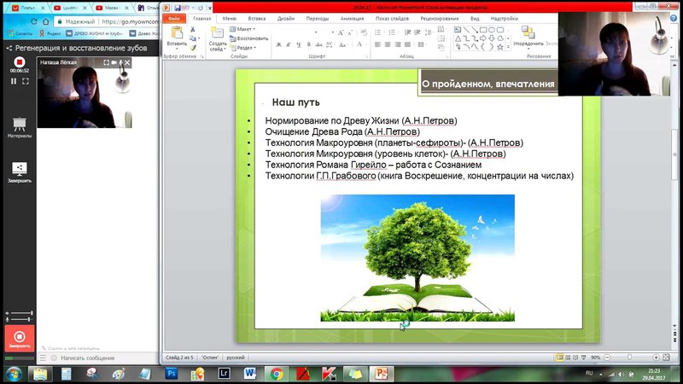
Task: Create a new slide with Создать слайд
Action: point(218,36)
